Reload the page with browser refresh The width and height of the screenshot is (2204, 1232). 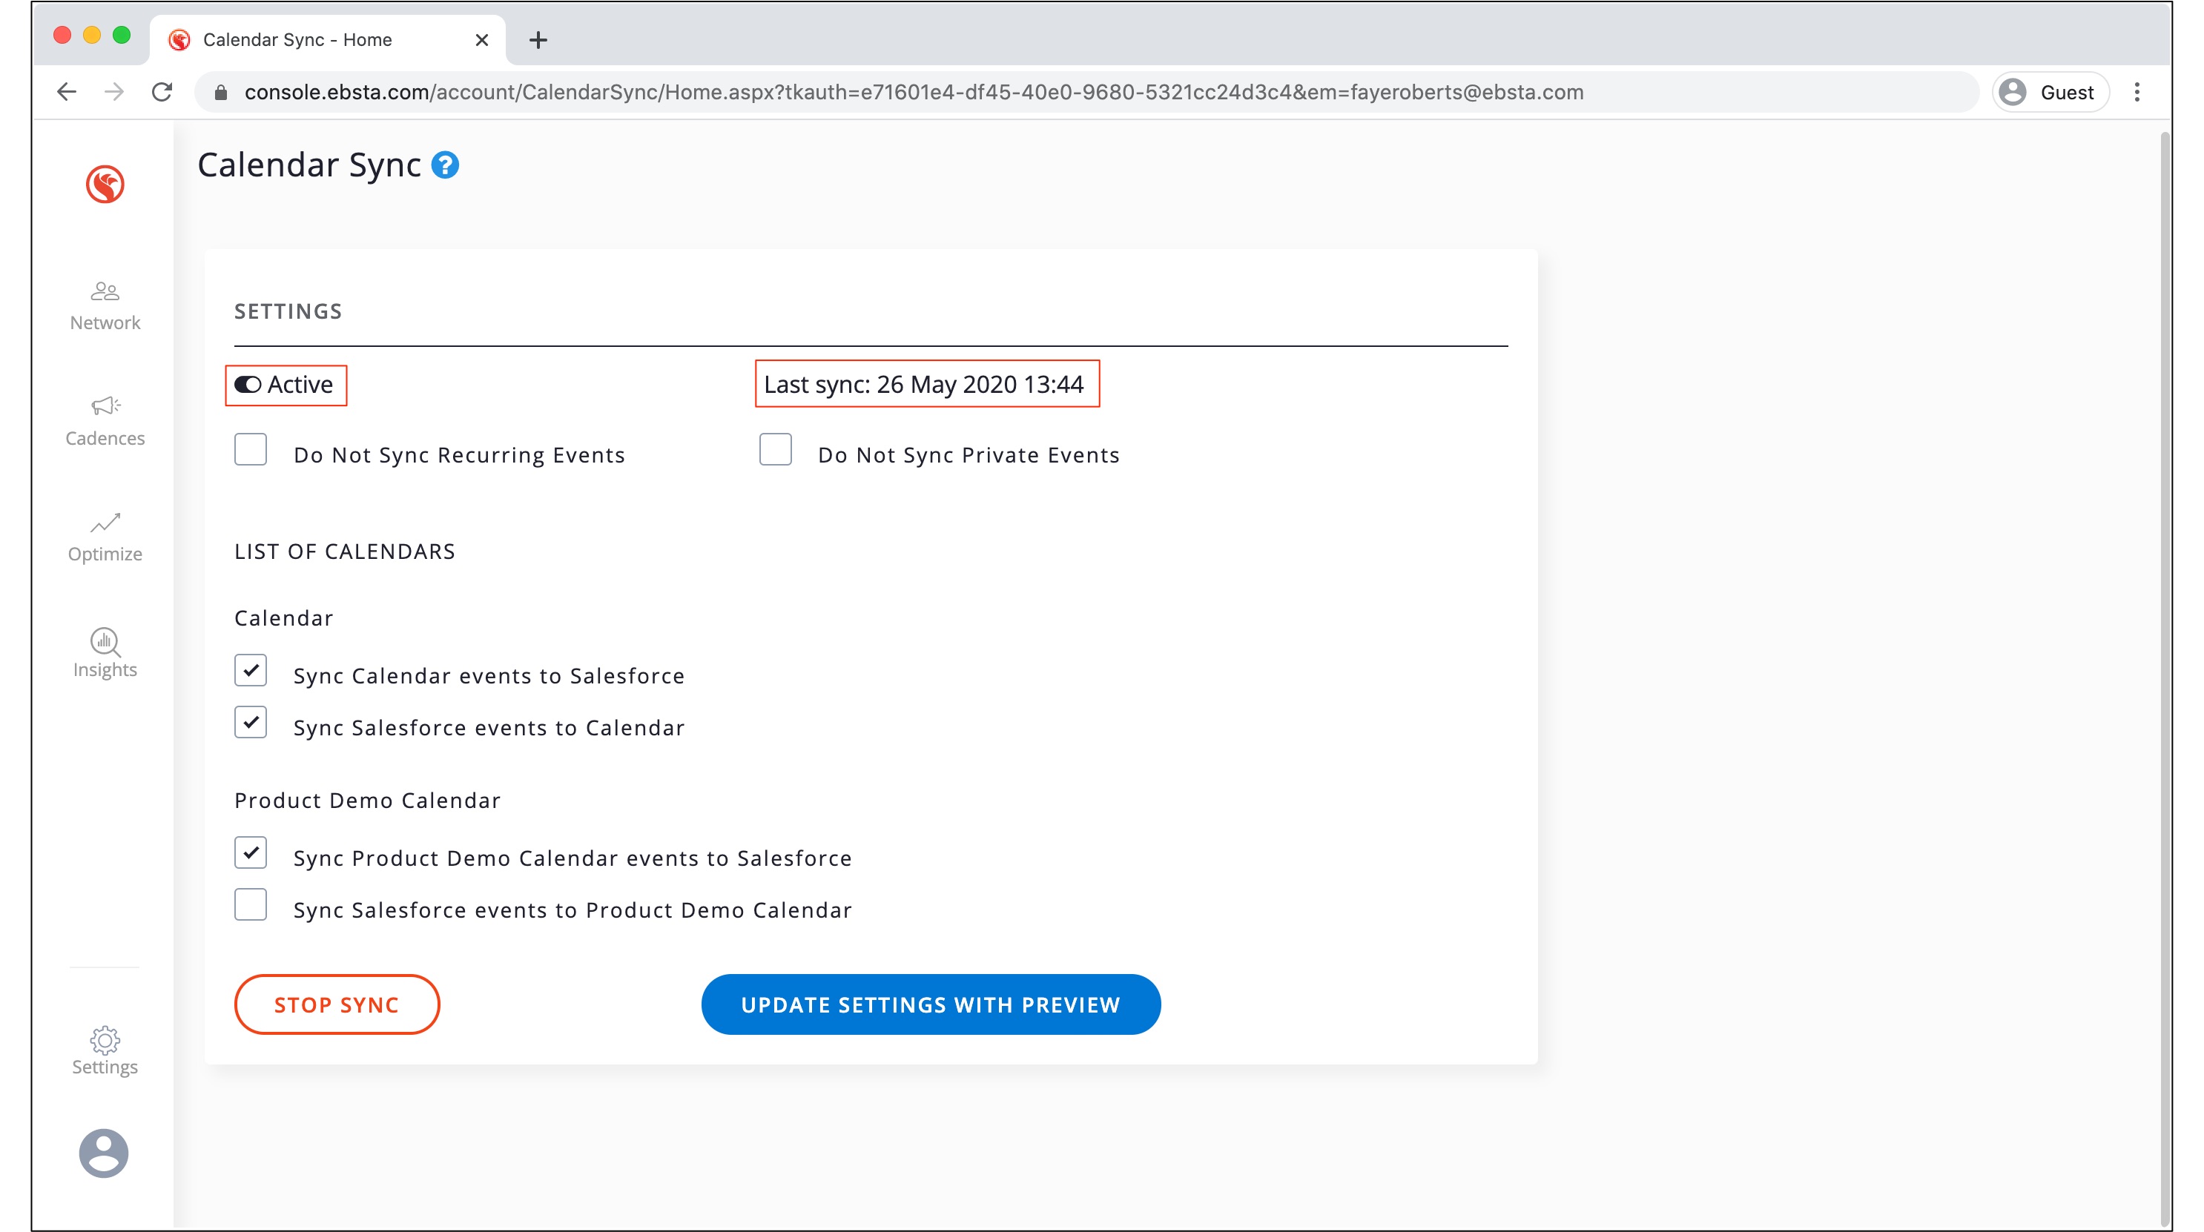pyautogui.click(x=162, y=93)
